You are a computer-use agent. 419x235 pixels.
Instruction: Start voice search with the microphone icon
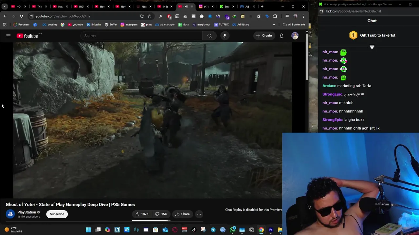(x=225, y=36)
